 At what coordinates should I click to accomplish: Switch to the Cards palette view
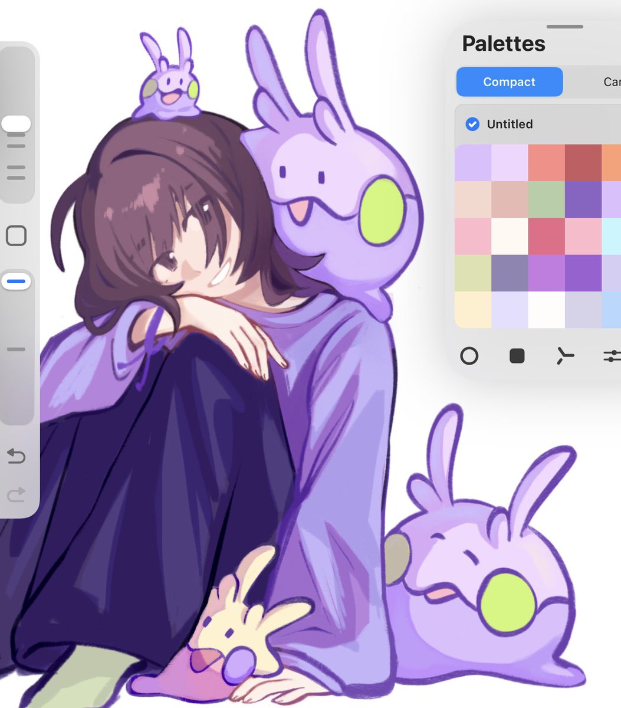pos(612,82)
